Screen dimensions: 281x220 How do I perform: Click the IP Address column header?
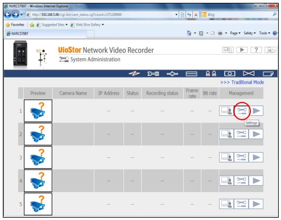[109, 93]
